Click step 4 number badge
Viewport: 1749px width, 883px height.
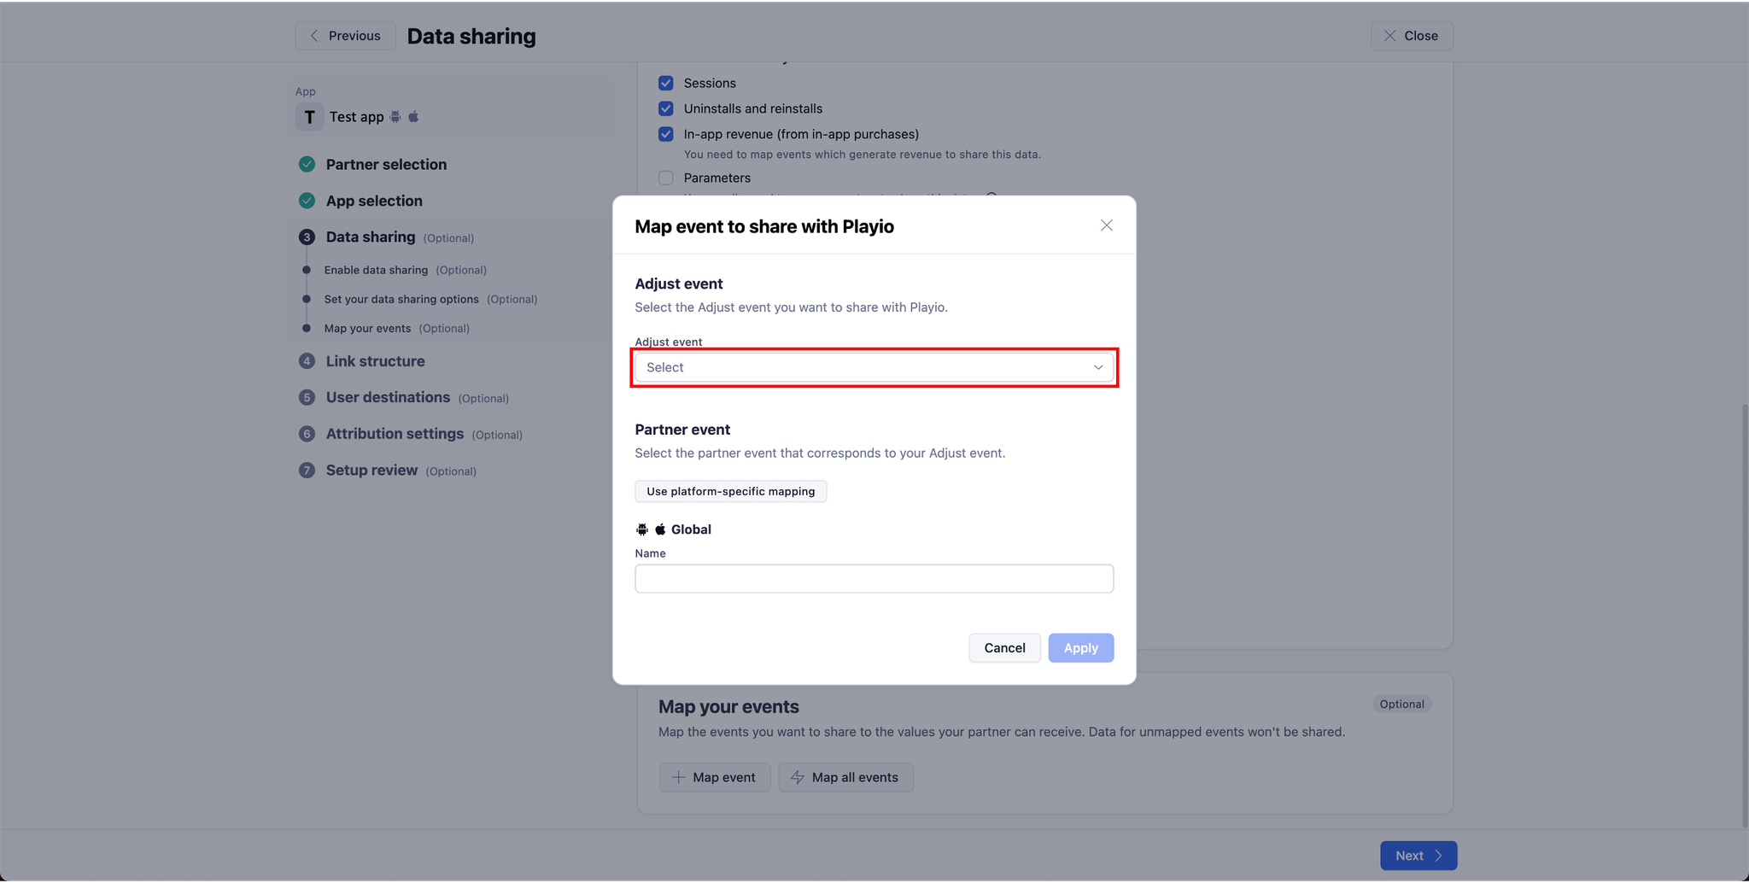pos(307,361)
